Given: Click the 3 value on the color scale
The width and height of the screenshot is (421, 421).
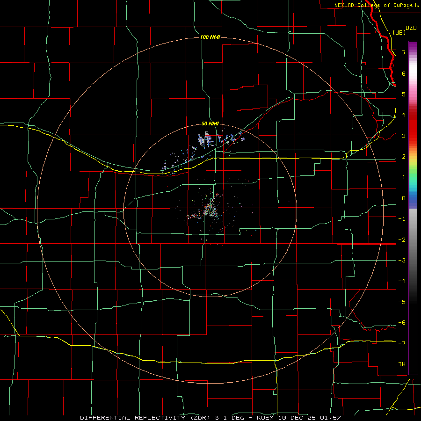Looking at the screenshot, I should pyautogui.click(x=404, y=136).
